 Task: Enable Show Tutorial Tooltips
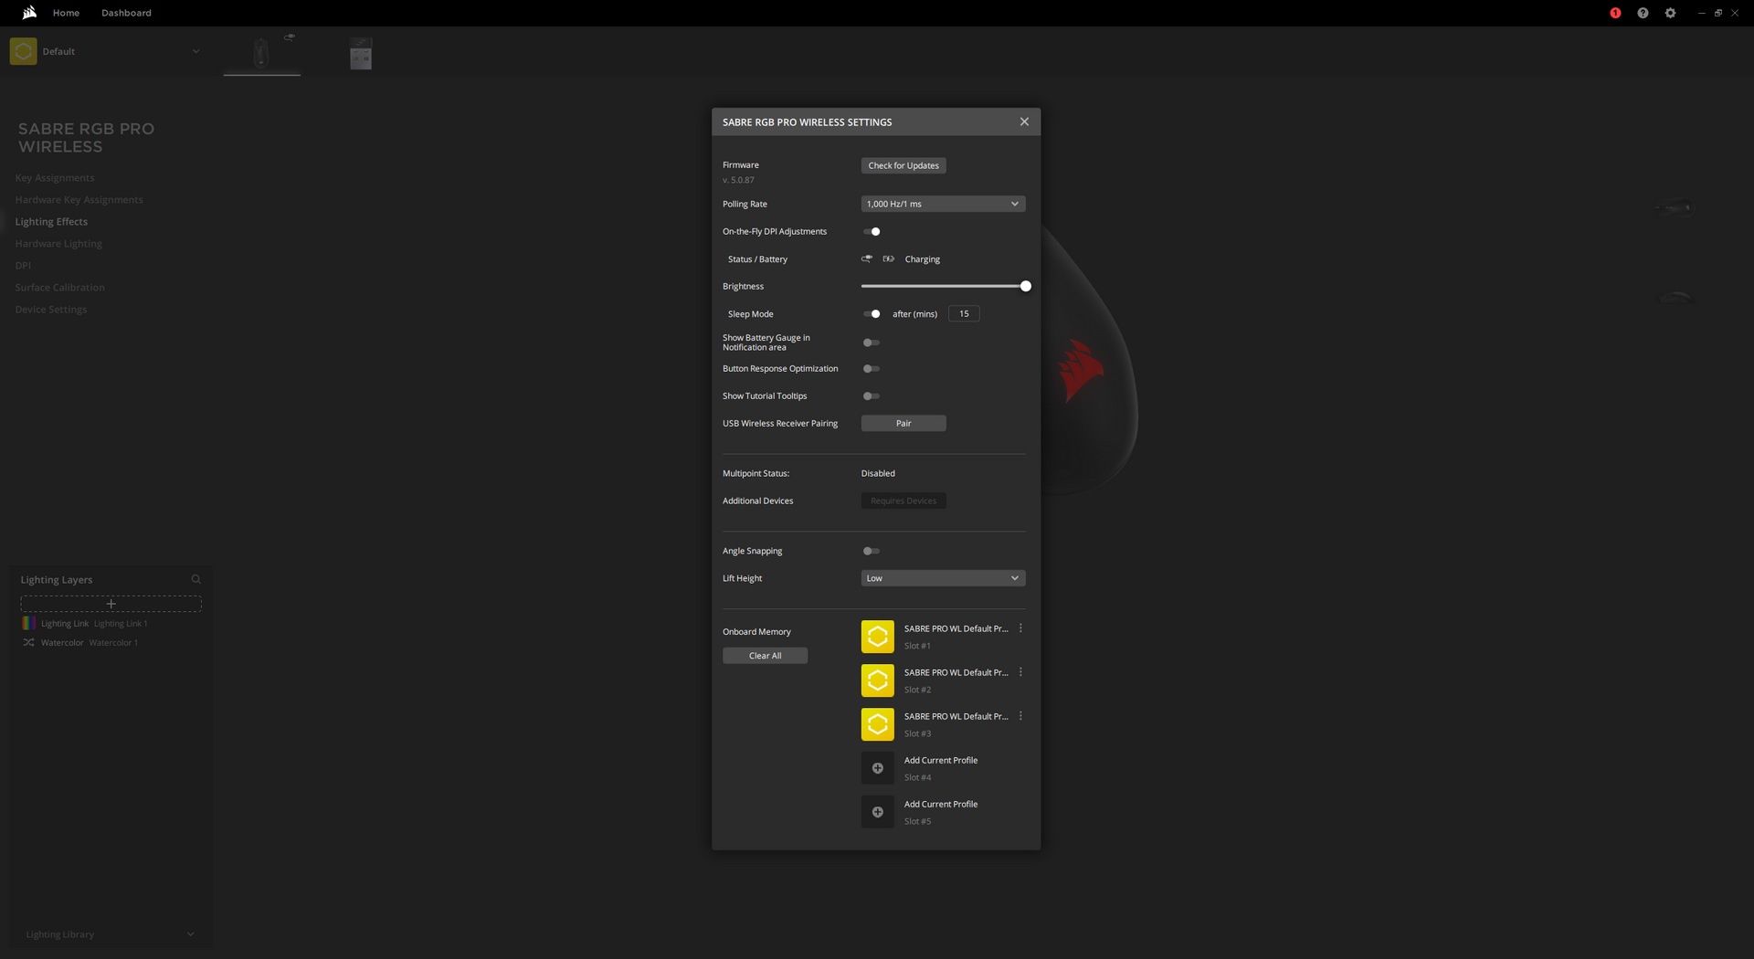click(872, 395)
